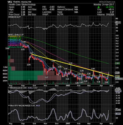123x125 pixels.
Task: Click the Low row value 2.28
Action: pos(23,12)
